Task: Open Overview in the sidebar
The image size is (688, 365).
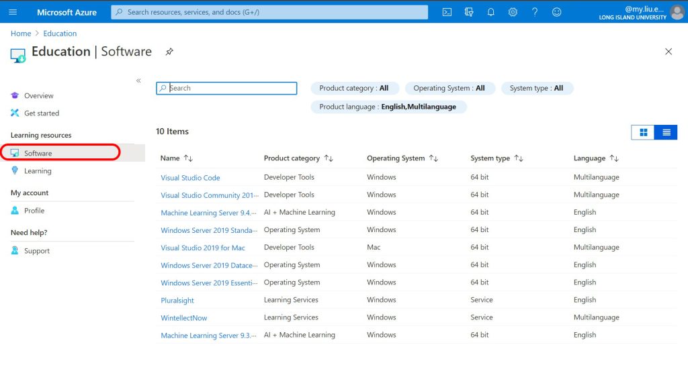Action: tap(38, 95)
